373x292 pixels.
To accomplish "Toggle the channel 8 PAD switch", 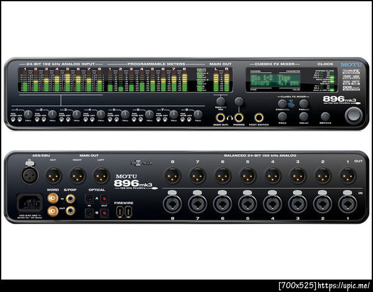I will click(x=183, y=120).
